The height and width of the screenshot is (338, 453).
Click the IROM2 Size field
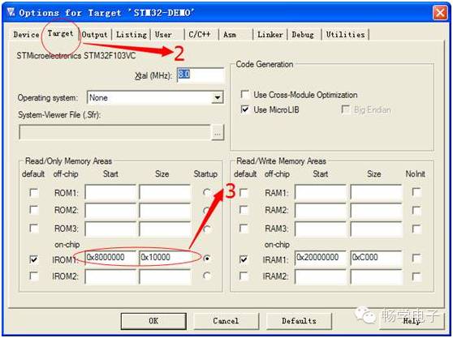pos(165,276)
